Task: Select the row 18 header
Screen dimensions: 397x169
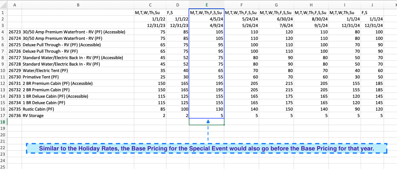Action: (x=3, y=122)
